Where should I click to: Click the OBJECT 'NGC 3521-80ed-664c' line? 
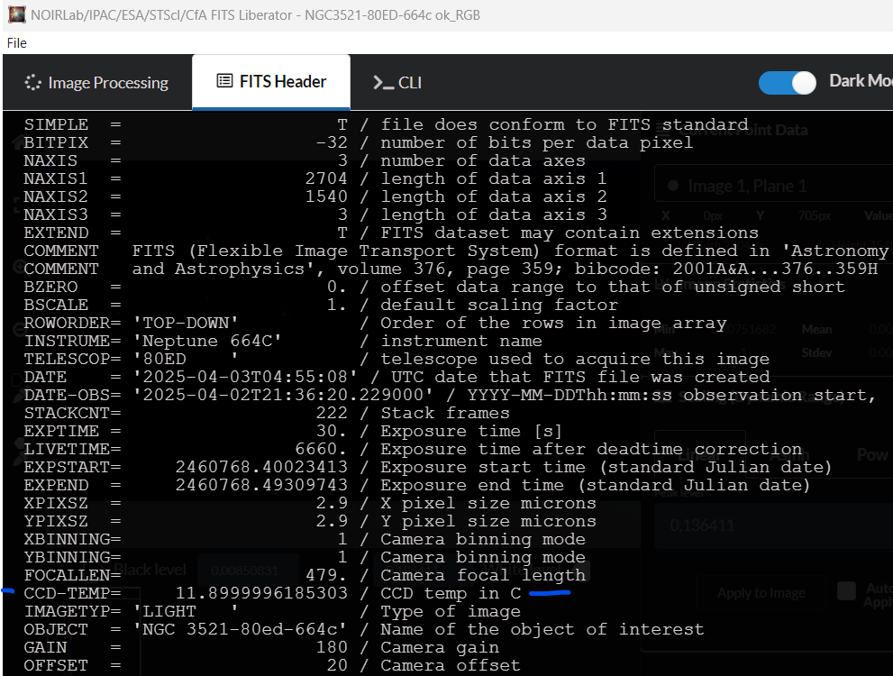pyautogui.click(x=363, y=629)
